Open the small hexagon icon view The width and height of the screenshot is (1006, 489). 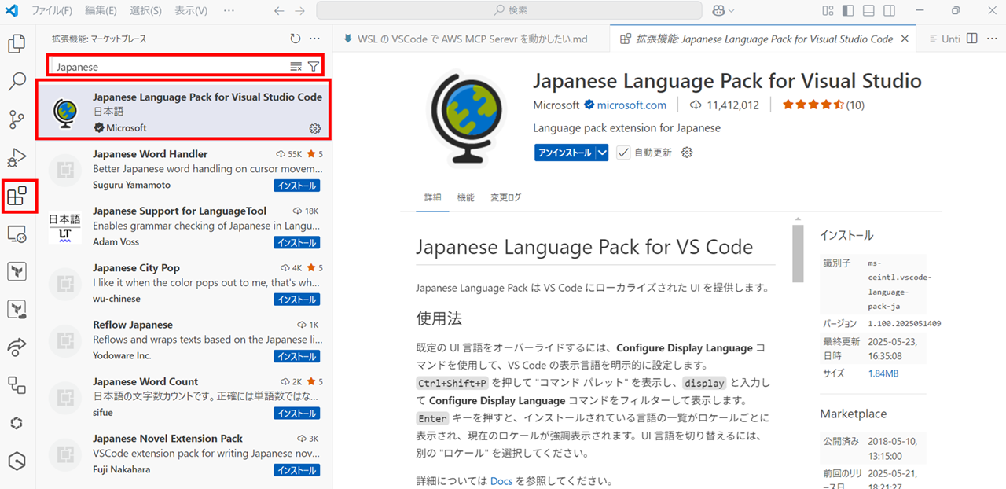(17, 422)
